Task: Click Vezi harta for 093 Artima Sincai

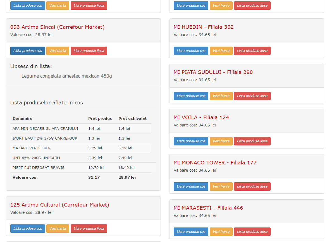Action: (x=58, y=51)
